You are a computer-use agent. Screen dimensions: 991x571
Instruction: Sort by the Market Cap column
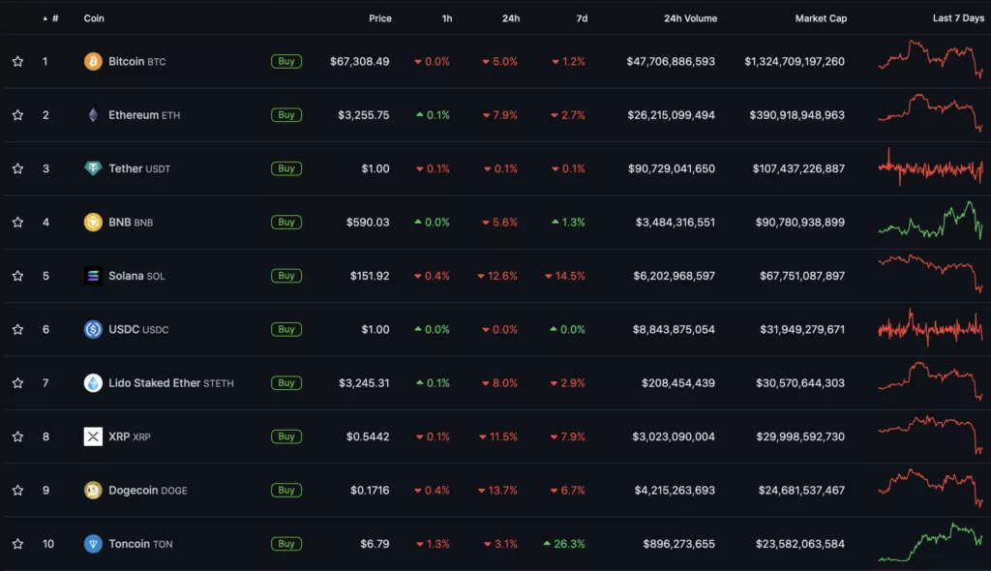point(821,18)
